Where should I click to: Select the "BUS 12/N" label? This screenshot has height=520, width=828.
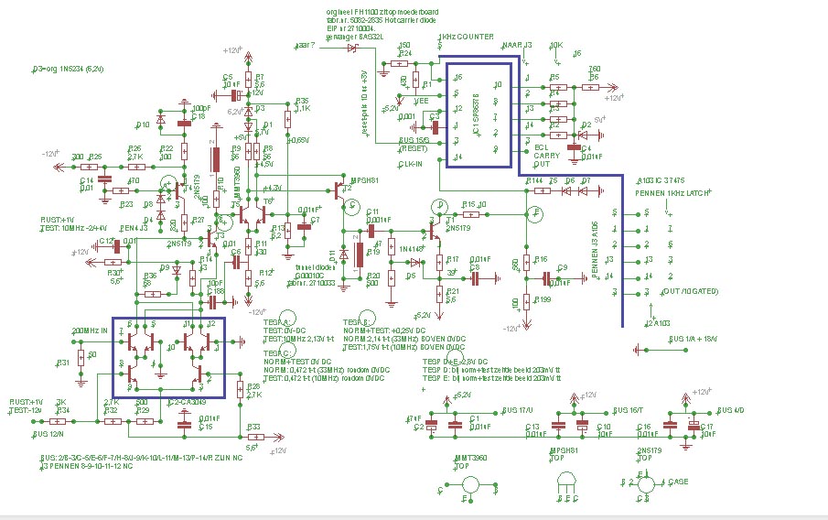pos(48,434)
